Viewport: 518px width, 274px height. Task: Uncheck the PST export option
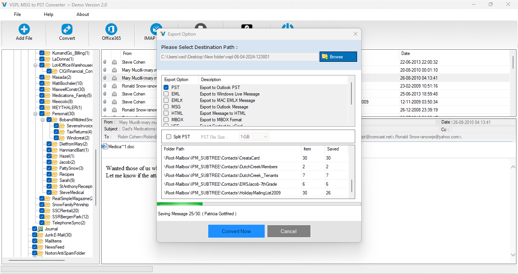point(166,88)
